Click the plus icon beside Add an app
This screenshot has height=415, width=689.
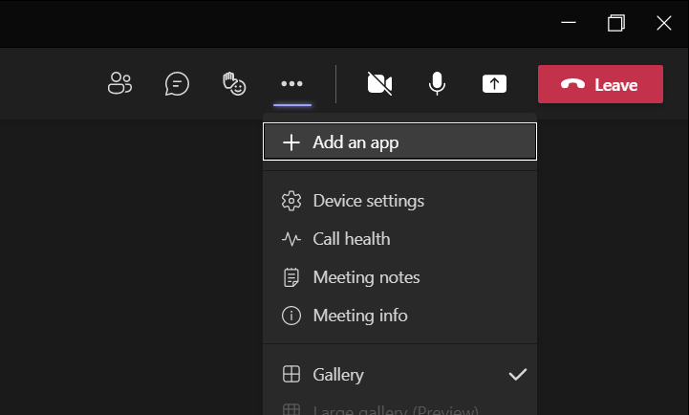[x=291, y=142]
